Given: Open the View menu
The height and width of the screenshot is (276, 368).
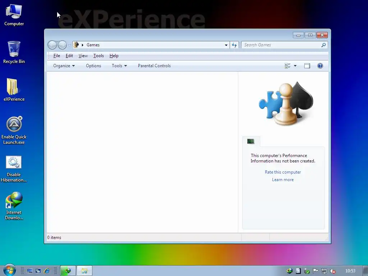Looking at the screenshot, I should click(83, 56).
